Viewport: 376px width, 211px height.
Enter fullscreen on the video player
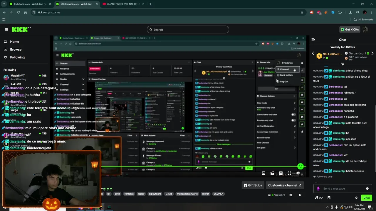pyautogui.click(x=289, y=173)
